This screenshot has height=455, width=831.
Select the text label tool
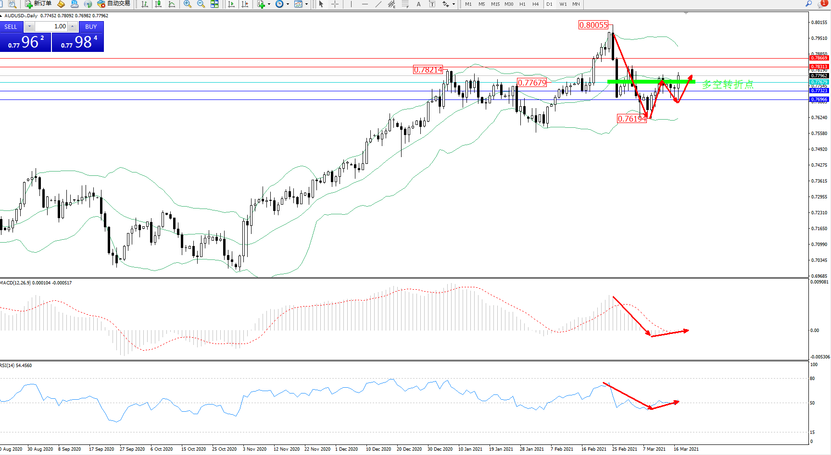(419, 4)
